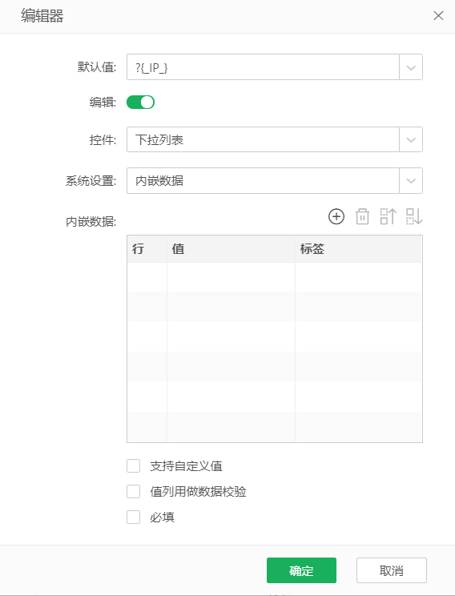Move embedded data row up

coord(388,216)
